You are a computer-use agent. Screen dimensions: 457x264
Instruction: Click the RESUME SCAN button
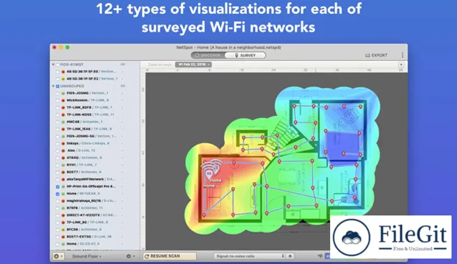pyautogui.click(x=169, y=256)
